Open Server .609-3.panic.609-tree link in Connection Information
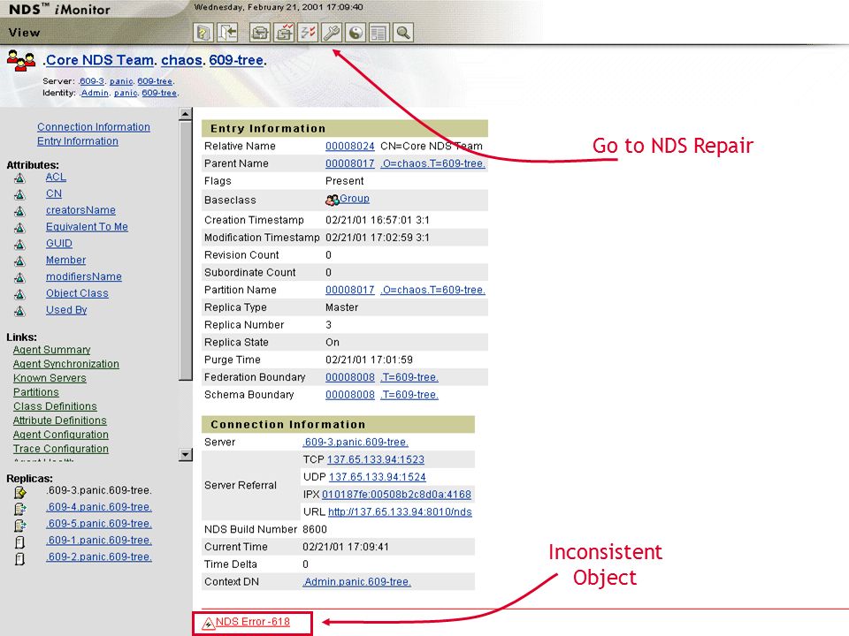Viewport: 849px width, 636px height. pos(356,442)
